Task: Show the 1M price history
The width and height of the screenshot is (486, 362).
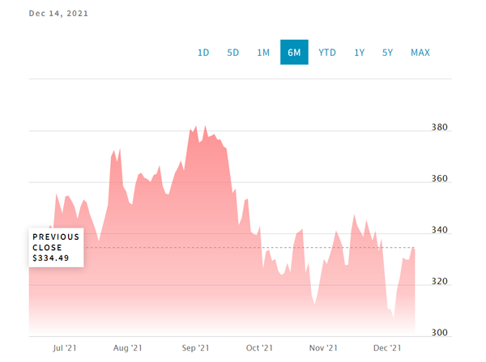Action: [263, 53]
